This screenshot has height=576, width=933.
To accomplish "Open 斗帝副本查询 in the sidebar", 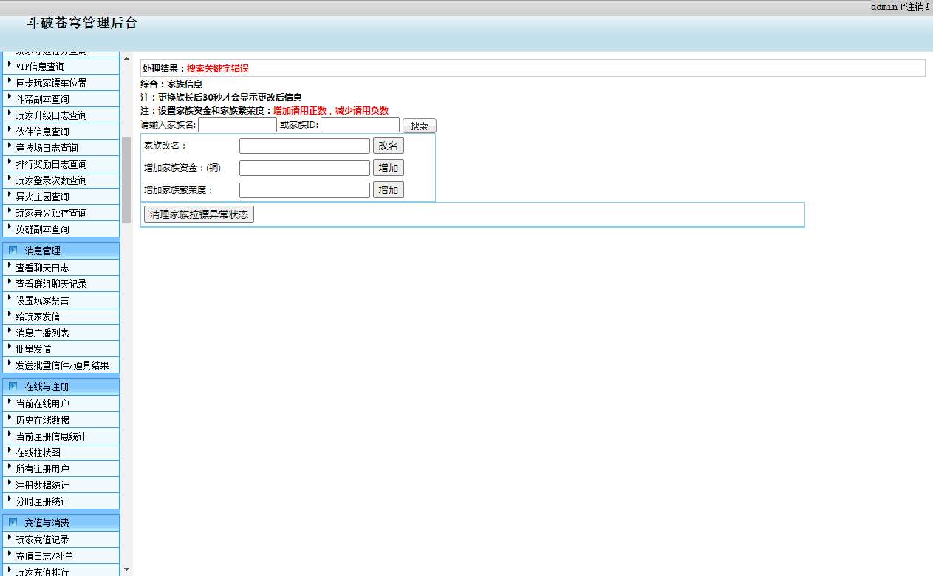I will click(x=43, y=99).
